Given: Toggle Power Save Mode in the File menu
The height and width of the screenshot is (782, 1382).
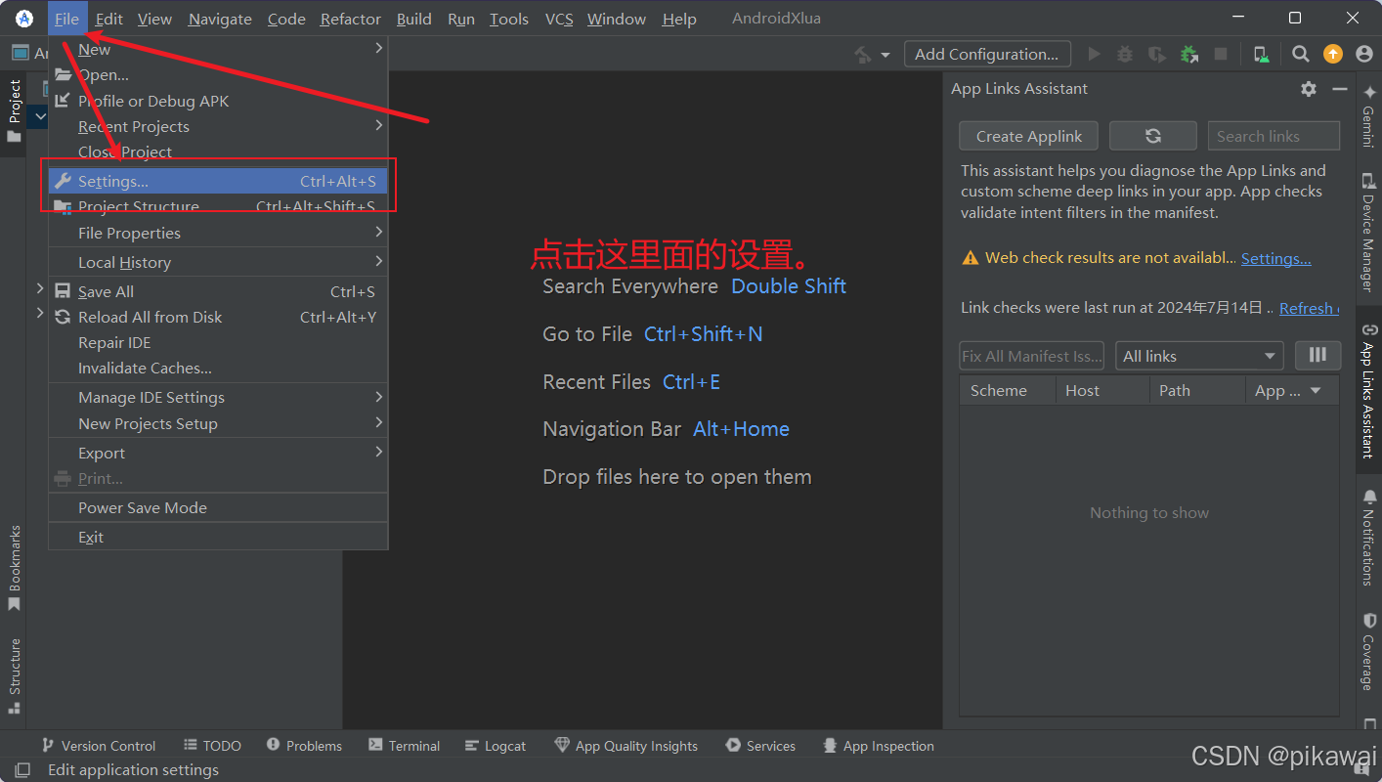Looking at the screenshot, I should [x=142, y=507].
